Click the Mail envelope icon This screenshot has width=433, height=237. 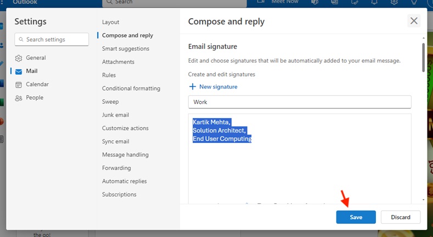[x=19, y=71]
